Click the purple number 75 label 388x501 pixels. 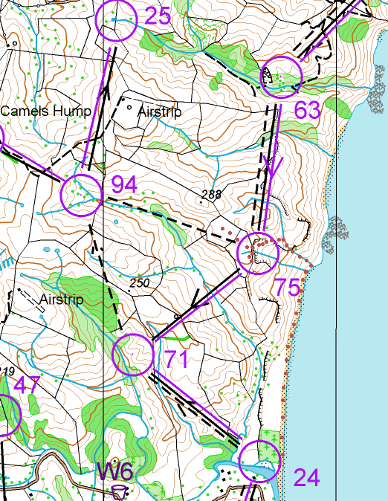tap(288, 287)
